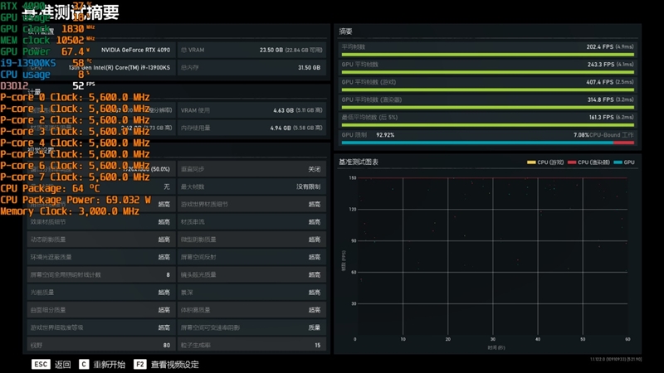Click the 总 VRAM 23.50 GB row
Screen dimensions: 664x373
(251, 50)
